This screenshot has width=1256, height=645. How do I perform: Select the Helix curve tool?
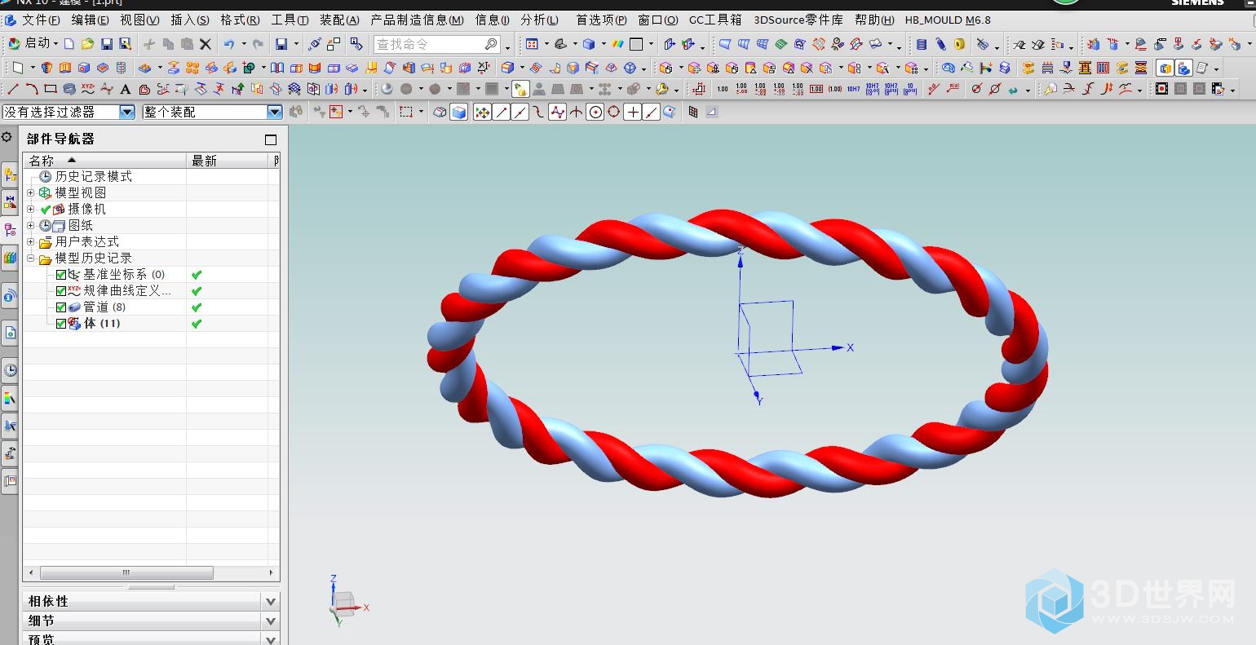69,89
